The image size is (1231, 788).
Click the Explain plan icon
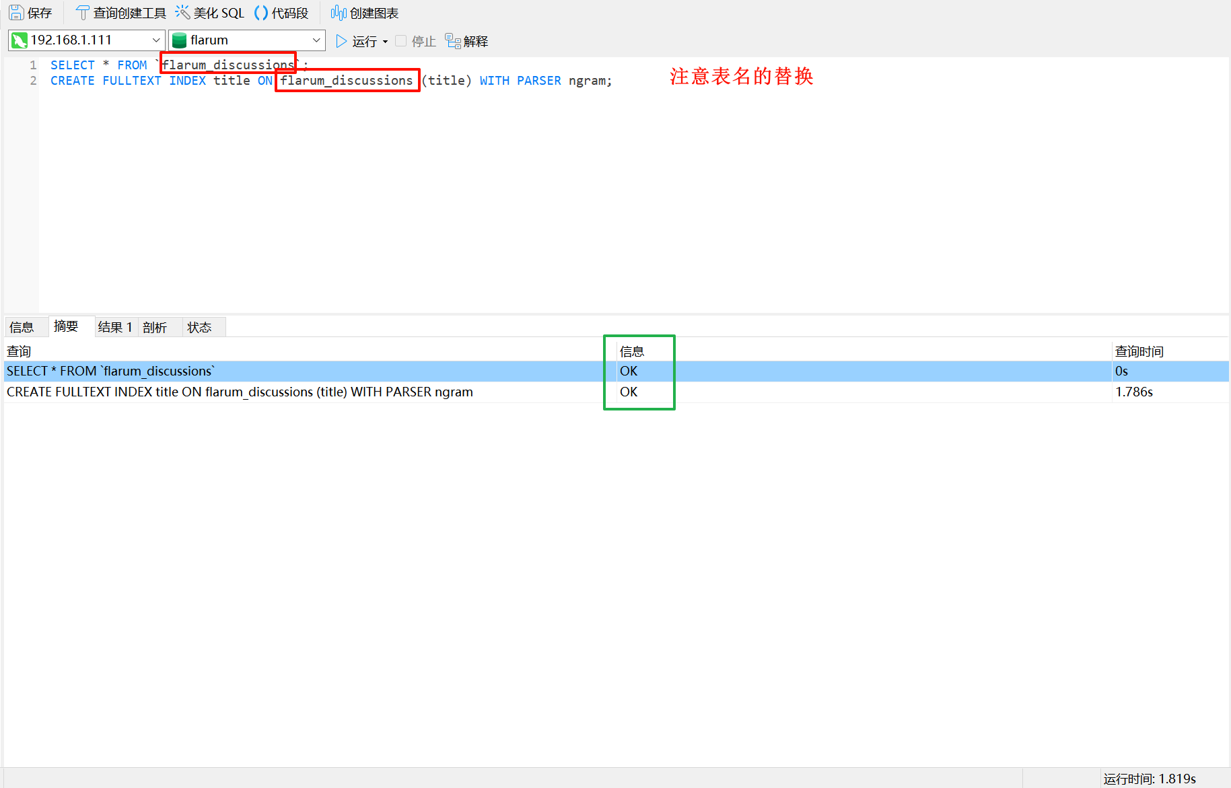[x=452, y=41]
